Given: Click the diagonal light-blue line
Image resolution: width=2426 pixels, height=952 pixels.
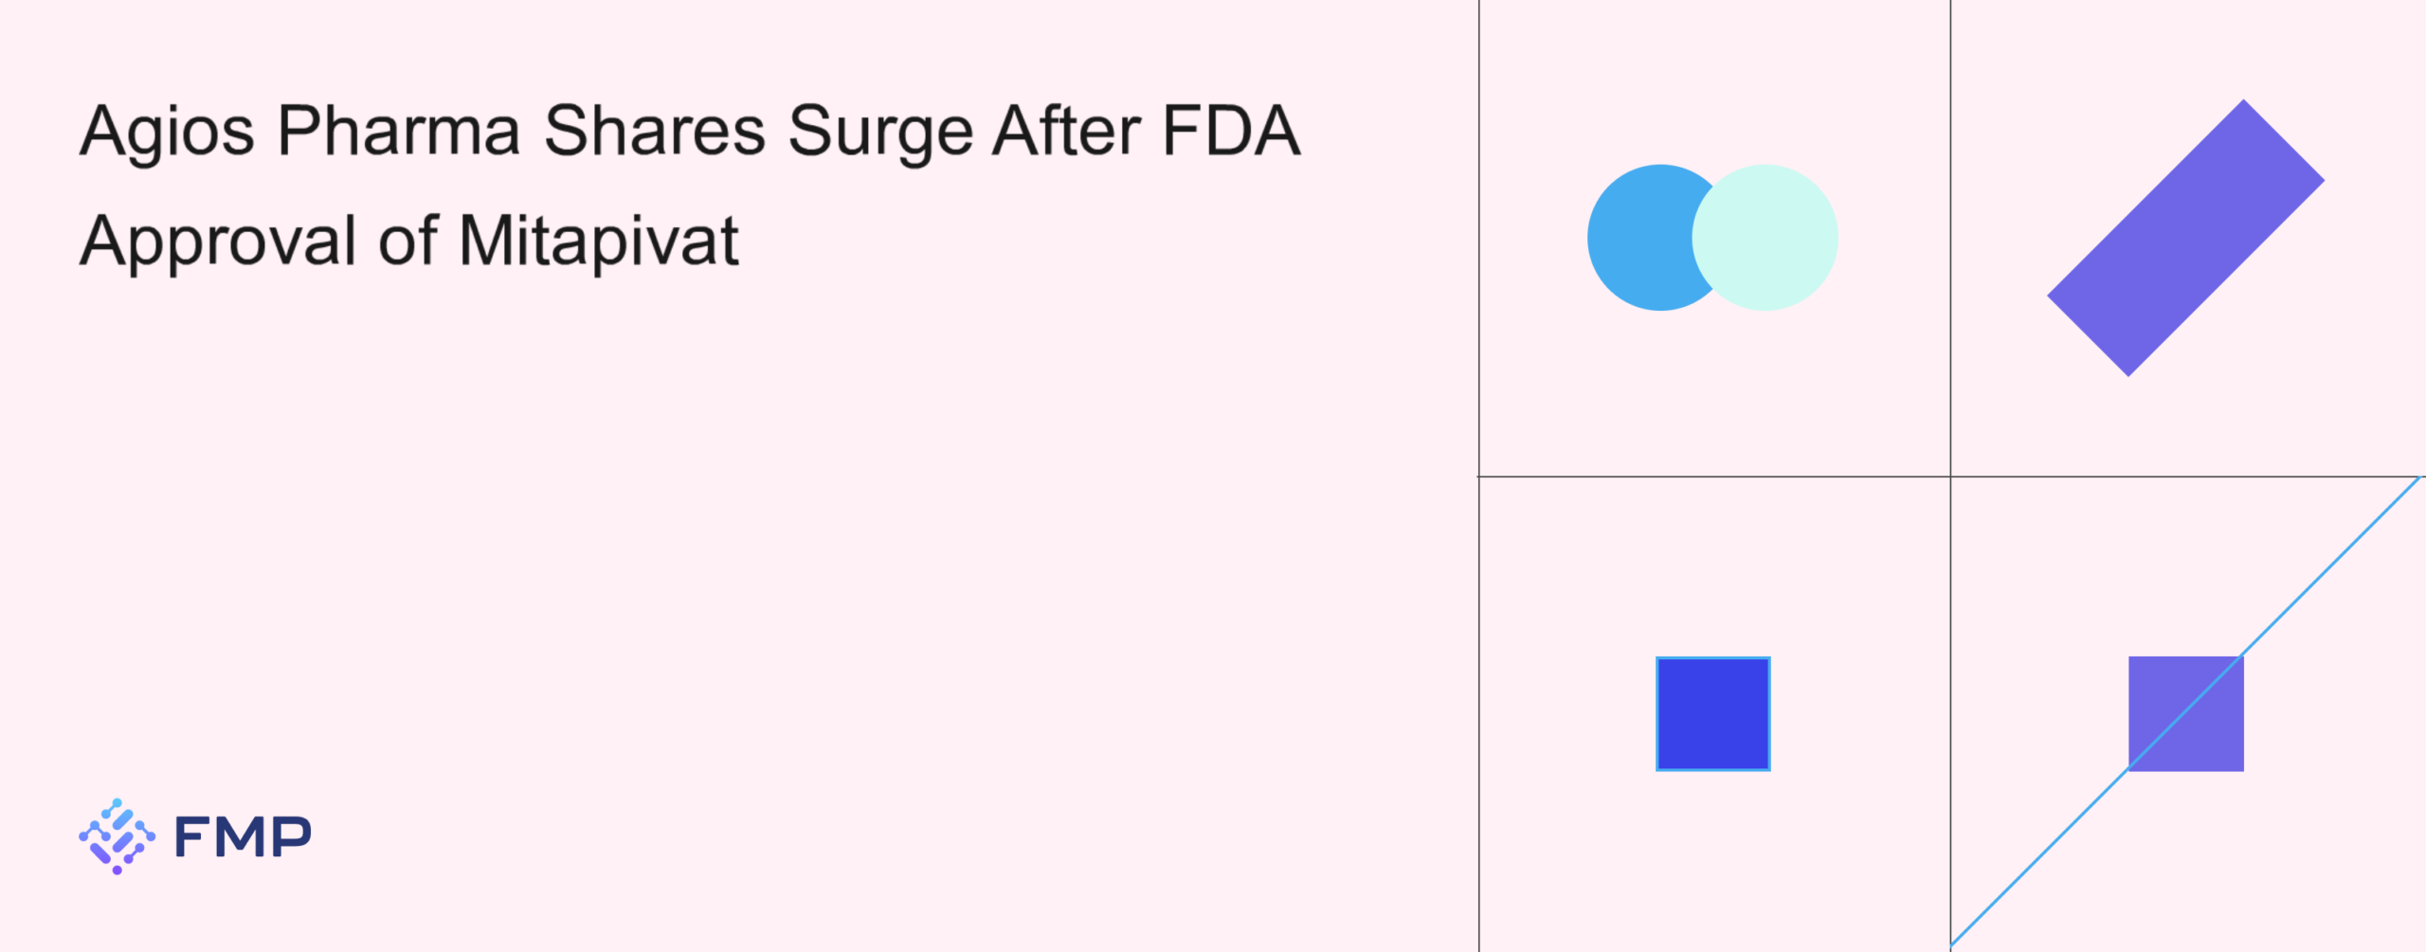Looking at the screenshot, I should [x=2331, y=566].
